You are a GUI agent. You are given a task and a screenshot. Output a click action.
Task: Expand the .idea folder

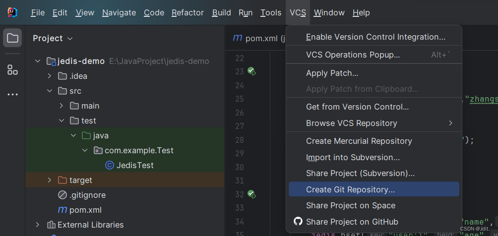click(49, 76)
